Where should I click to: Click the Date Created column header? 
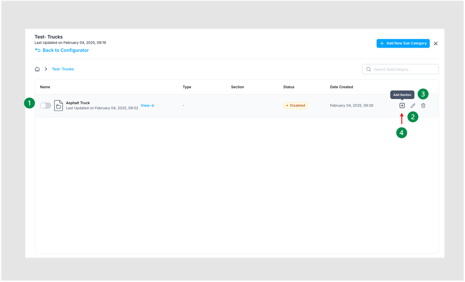point(341,87)
